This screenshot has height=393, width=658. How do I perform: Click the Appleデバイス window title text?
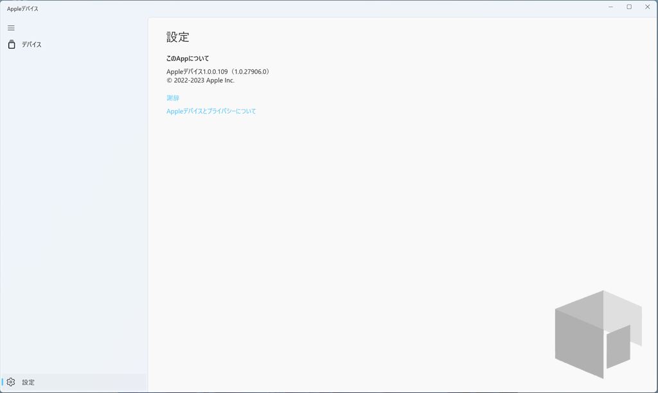click(22, 9)
